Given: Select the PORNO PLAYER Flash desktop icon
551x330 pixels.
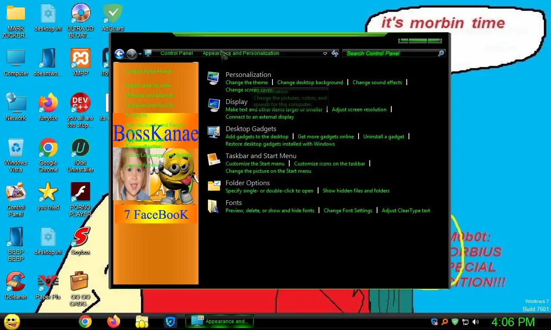Looking at the screenshot, I should click(x=80, y=200).
